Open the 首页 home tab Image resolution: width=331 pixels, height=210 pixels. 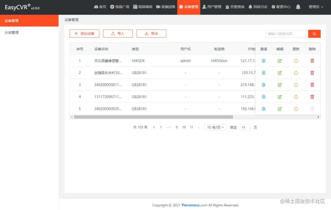100,7
